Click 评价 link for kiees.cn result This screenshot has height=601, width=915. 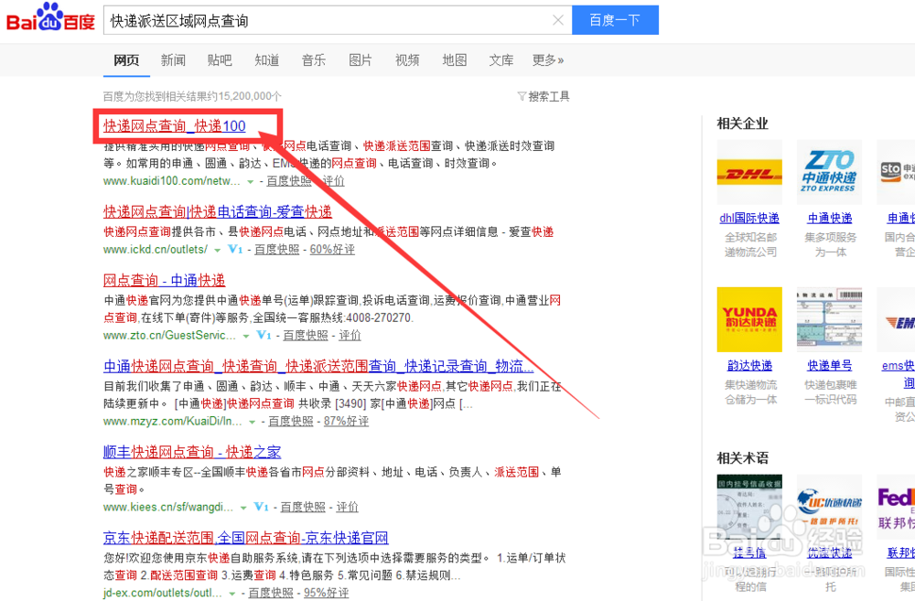[347, 507]
